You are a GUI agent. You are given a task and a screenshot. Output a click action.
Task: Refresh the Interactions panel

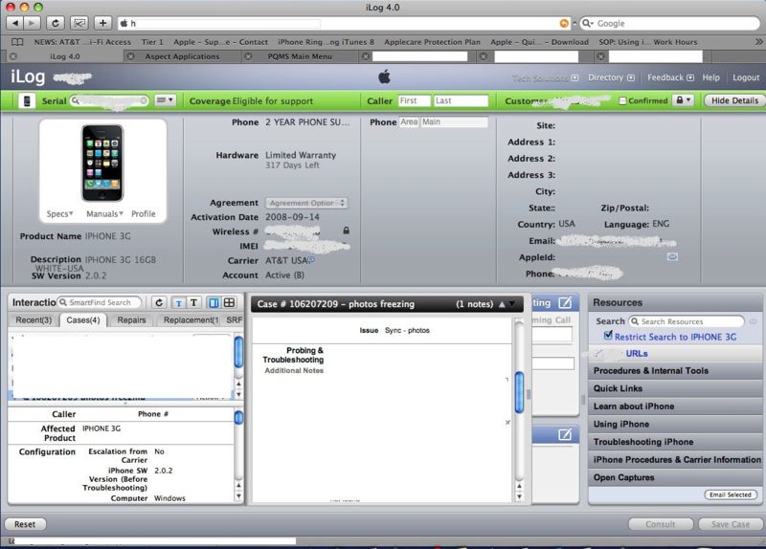[x=159, y=302]
